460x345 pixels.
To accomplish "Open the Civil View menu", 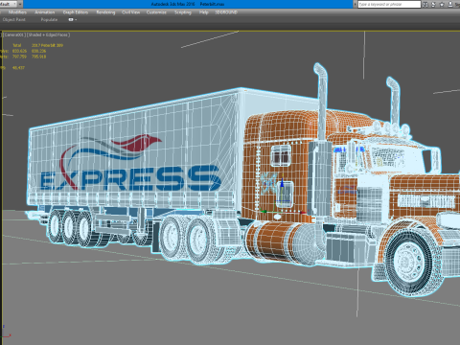I will pos(131,12).
